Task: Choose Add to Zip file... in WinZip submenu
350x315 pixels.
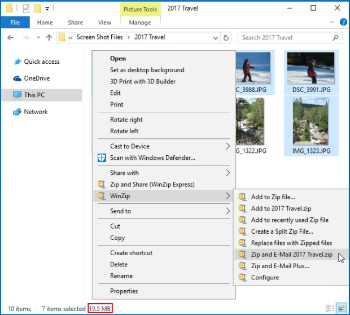Action: click(273, 197)
